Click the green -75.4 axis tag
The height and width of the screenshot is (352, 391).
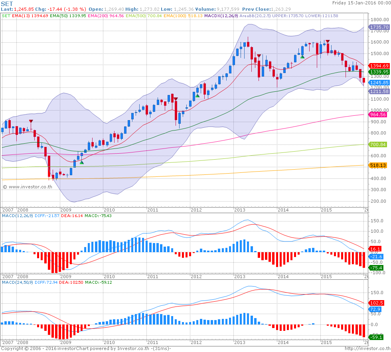point(376,268)
